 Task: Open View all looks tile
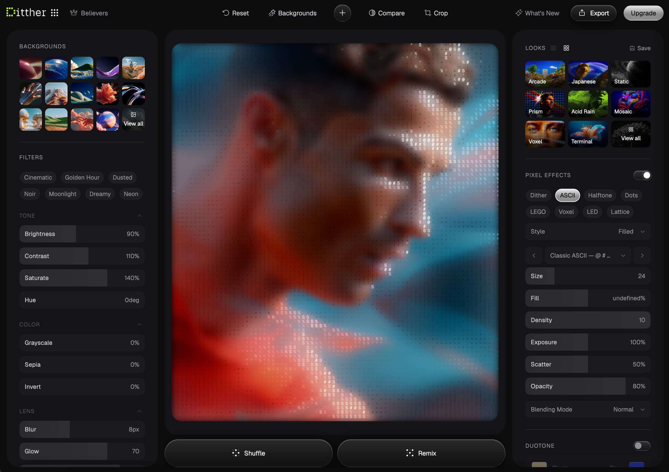631,134
